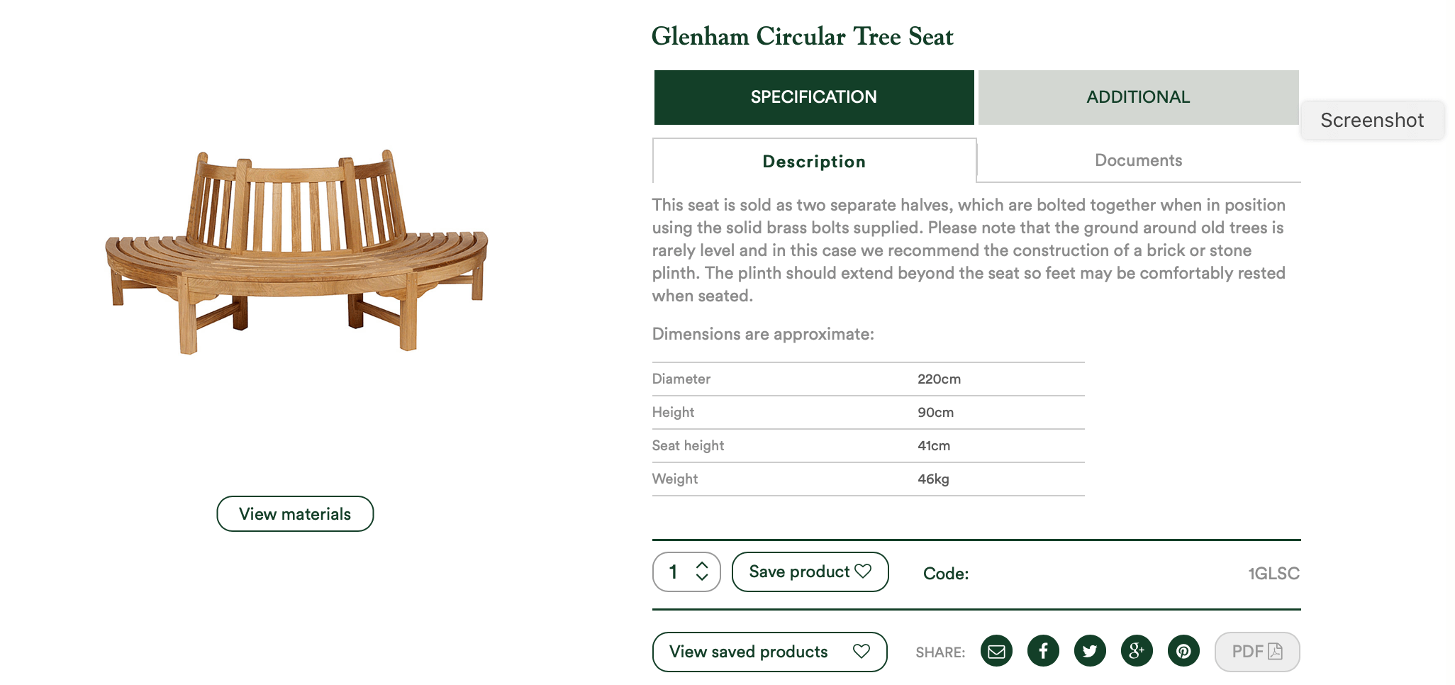Image resolution: width=1455 pixels, height=685 pixels.
Task: Open View saved products
Action: [x=769, y=652]
